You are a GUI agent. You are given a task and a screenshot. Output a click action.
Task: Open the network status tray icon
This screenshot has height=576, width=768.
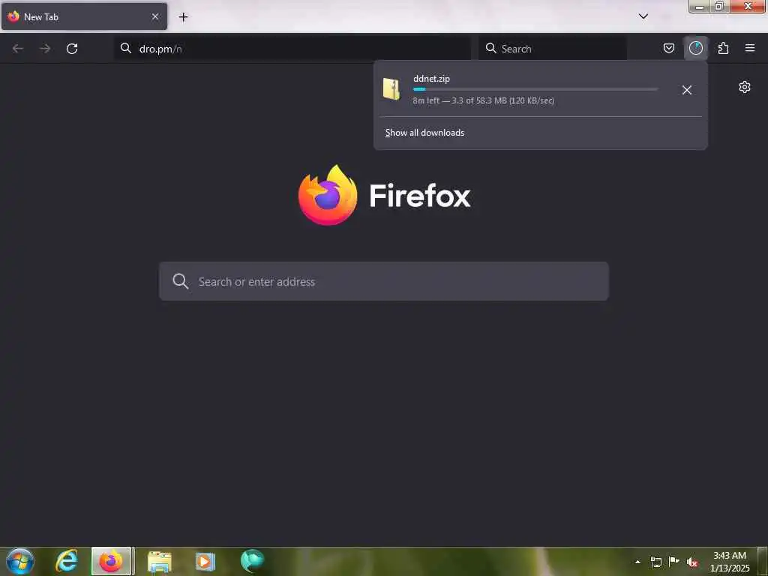click(x=655, y=562)
